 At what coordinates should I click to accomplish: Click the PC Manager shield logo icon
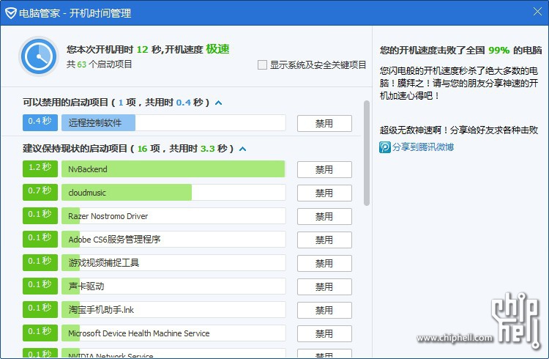[11, 13]
